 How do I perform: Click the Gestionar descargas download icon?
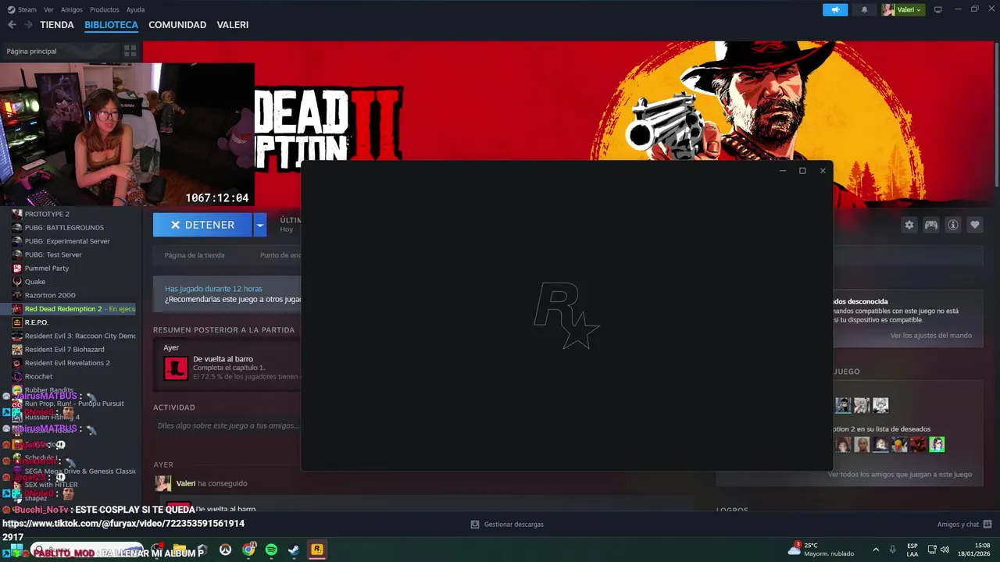[x=475, y=525]
